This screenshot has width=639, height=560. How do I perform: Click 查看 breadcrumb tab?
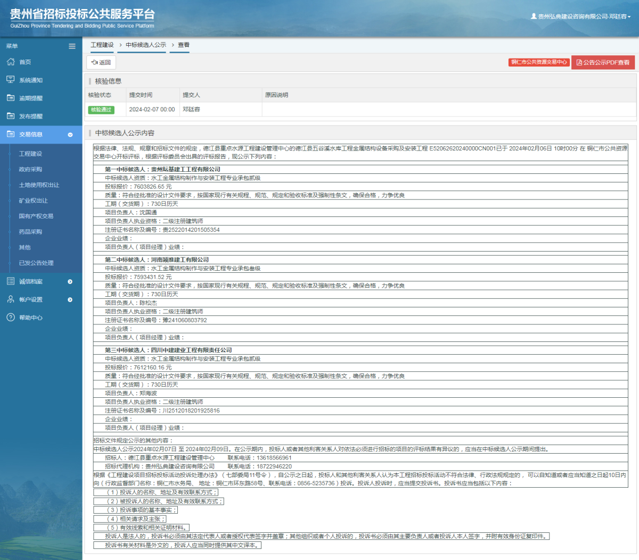184,45
